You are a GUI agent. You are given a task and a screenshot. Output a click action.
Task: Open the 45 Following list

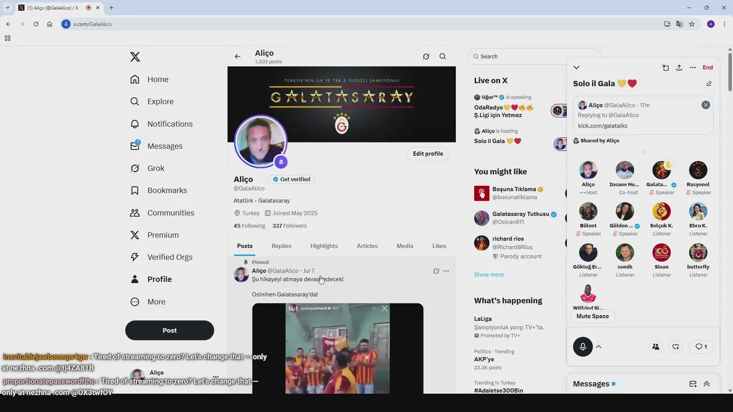point(249,226)
